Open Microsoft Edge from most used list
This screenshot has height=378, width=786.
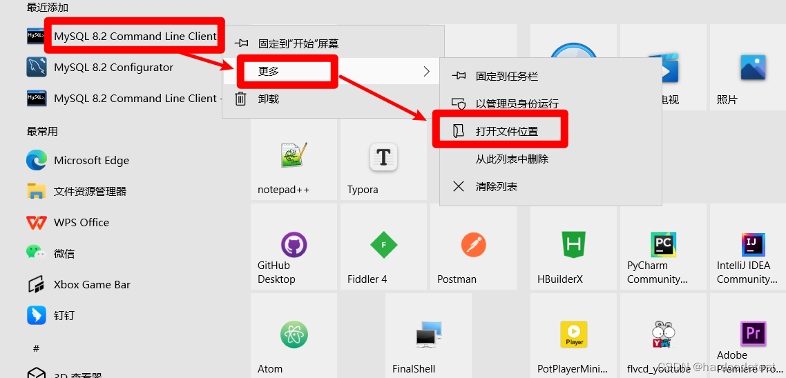click(37, 160)
